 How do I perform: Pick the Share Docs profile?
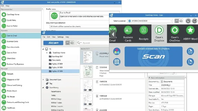coord(21,59)
